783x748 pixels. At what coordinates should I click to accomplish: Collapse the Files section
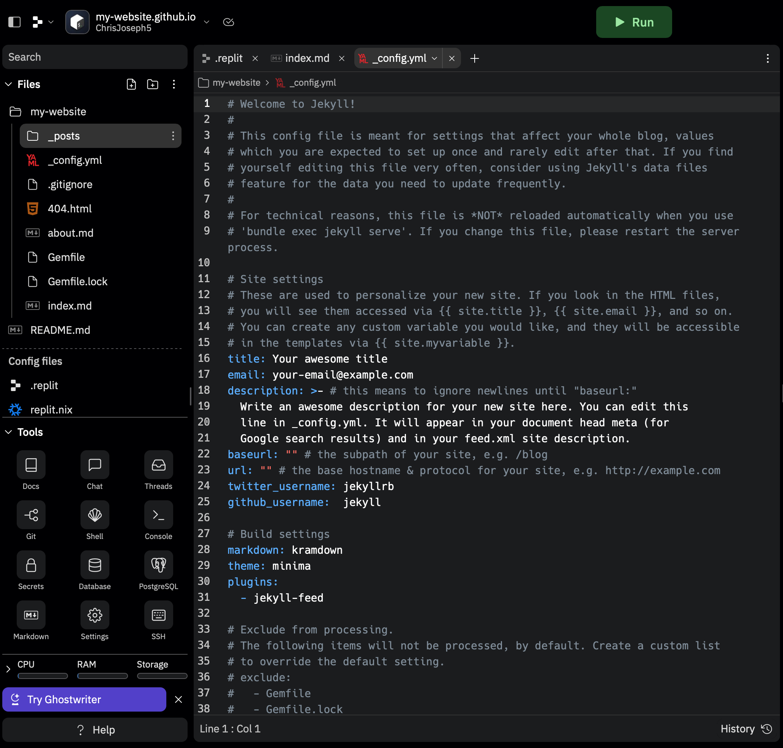8,84
